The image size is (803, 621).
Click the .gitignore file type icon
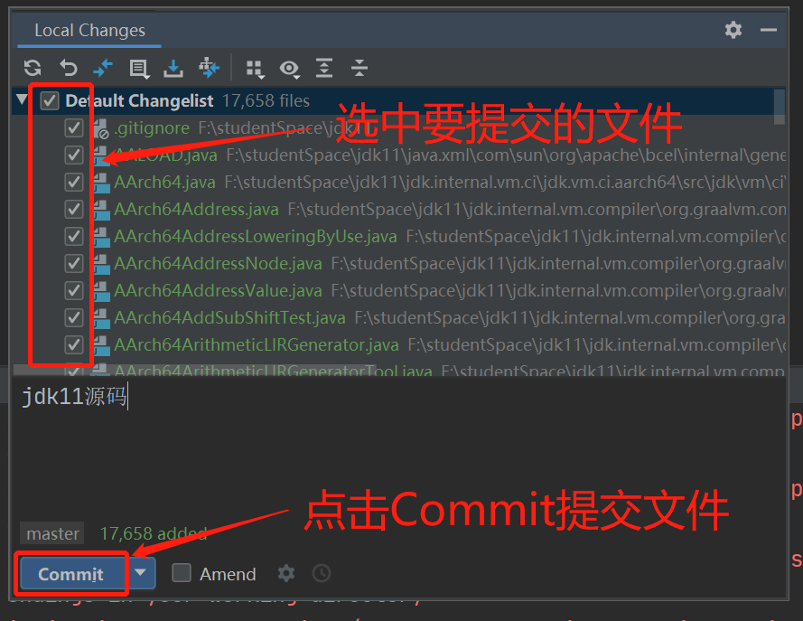pyautogui.click(x=101, y=128)
